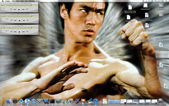The width and height of the screenshot is (169, 106).
Task: Go to start in Price_Is_Right_loser_clip player
Action: [11, 20]
